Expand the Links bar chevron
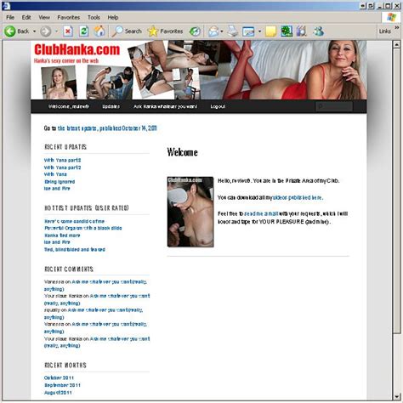 (397, 27)
